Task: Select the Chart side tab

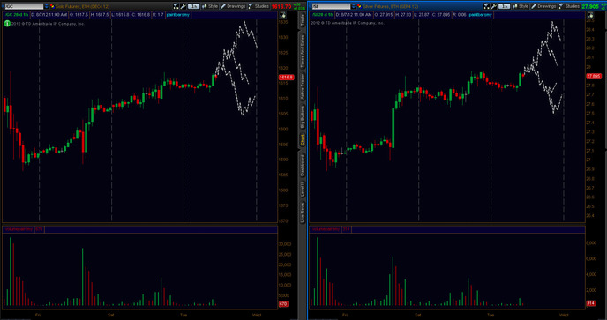Action: point(303,140)
